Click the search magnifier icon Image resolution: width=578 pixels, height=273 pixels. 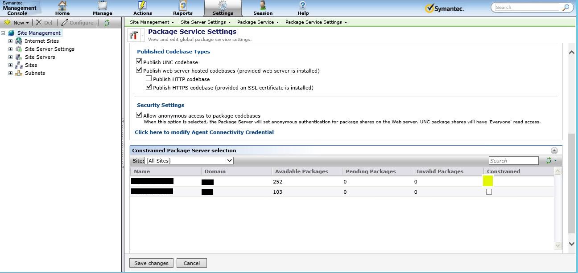pos(566,8)
